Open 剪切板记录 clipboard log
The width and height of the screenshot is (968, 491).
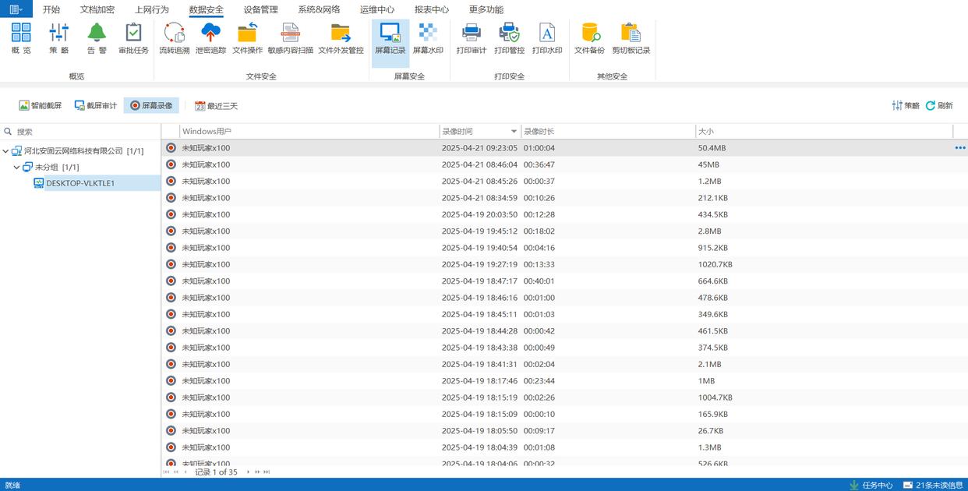[631, 38]
